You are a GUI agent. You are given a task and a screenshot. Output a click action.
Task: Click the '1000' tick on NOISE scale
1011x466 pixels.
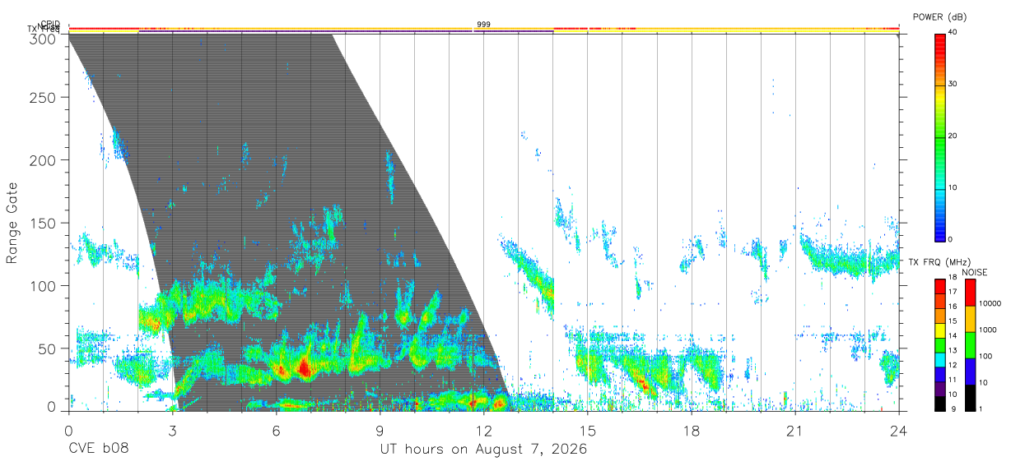point(987,330)
